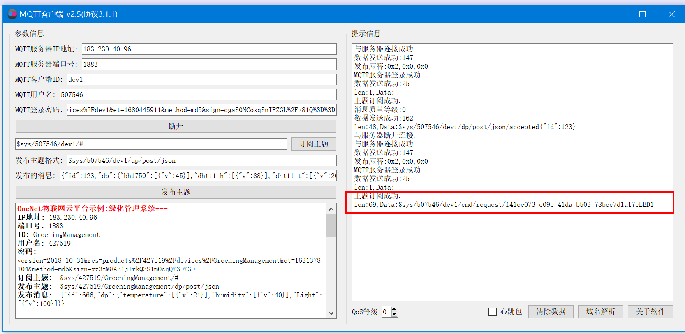Click the 清除数据 clear data button
The image size is (685, 334).
551,312
